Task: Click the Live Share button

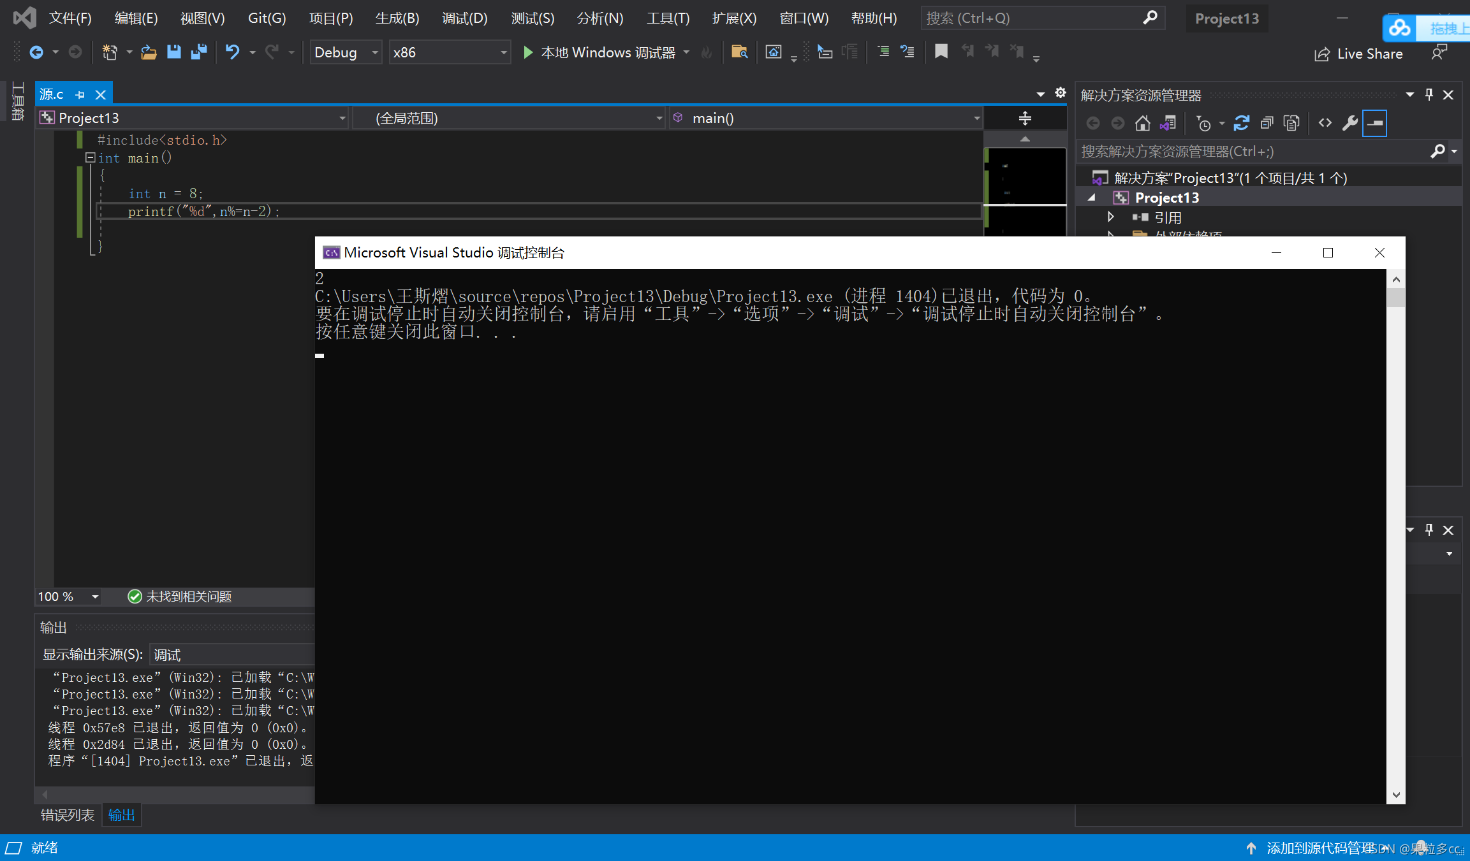Action: [1358, 54]
